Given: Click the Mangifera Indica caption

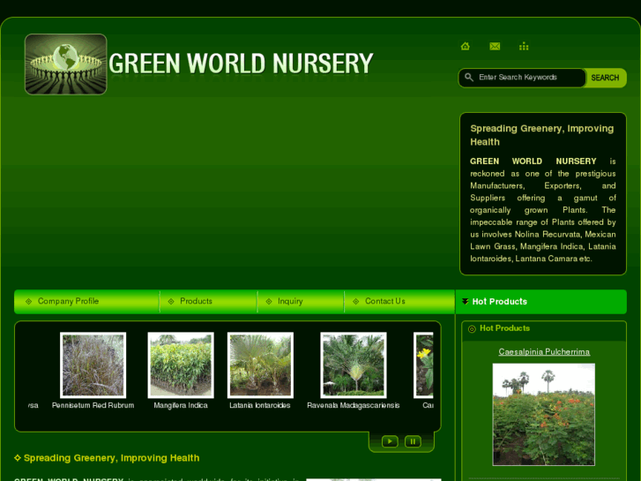Looking at the screenshot, I should pos(181,405).
